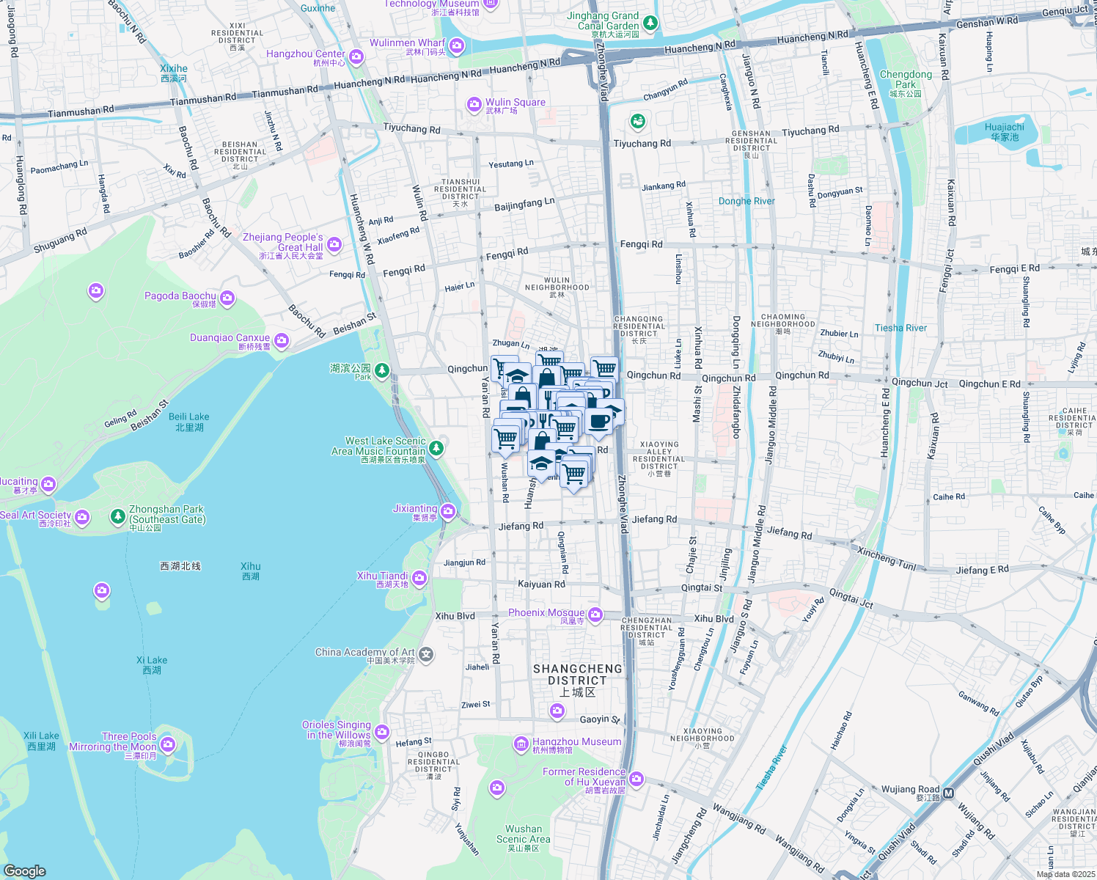Click the leftmost shopping cart marker above Wushan Rd
The height and width of the screenshot is (880, 1097).
[x=506, y=439]
